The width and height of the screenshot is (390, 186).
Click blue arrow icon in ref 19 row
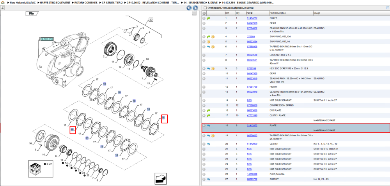pyautogui.click(x=208, y=136)
